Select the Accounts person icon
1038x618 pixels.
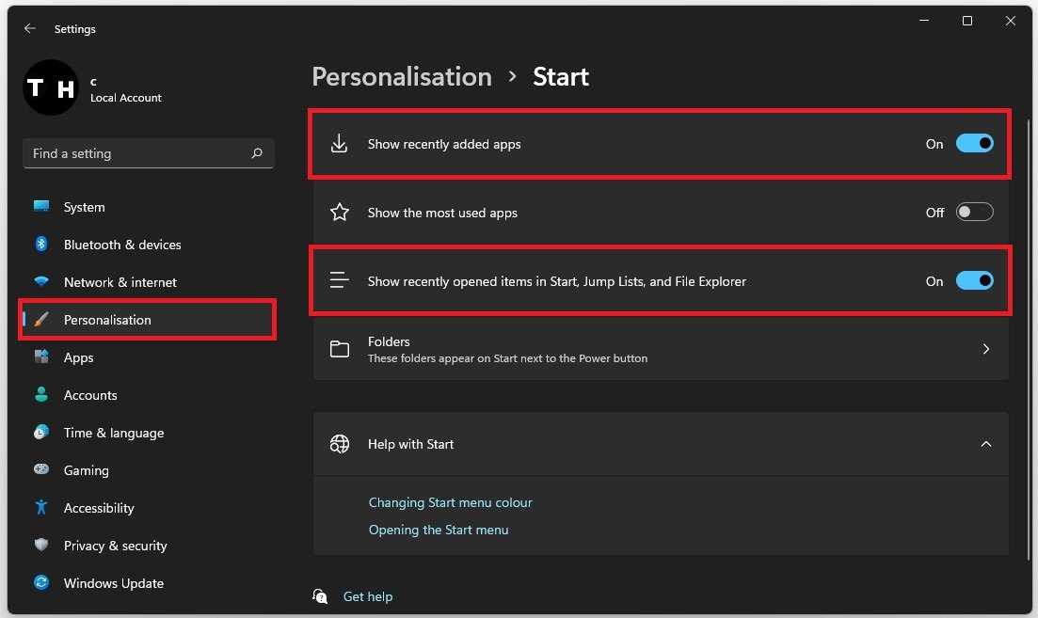click(41, 395)
